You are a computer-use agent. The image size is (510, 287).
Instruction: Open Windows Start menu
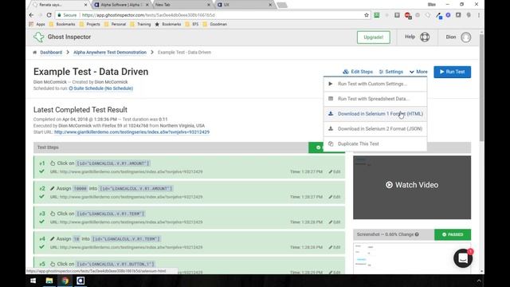[x=33, y=281]
